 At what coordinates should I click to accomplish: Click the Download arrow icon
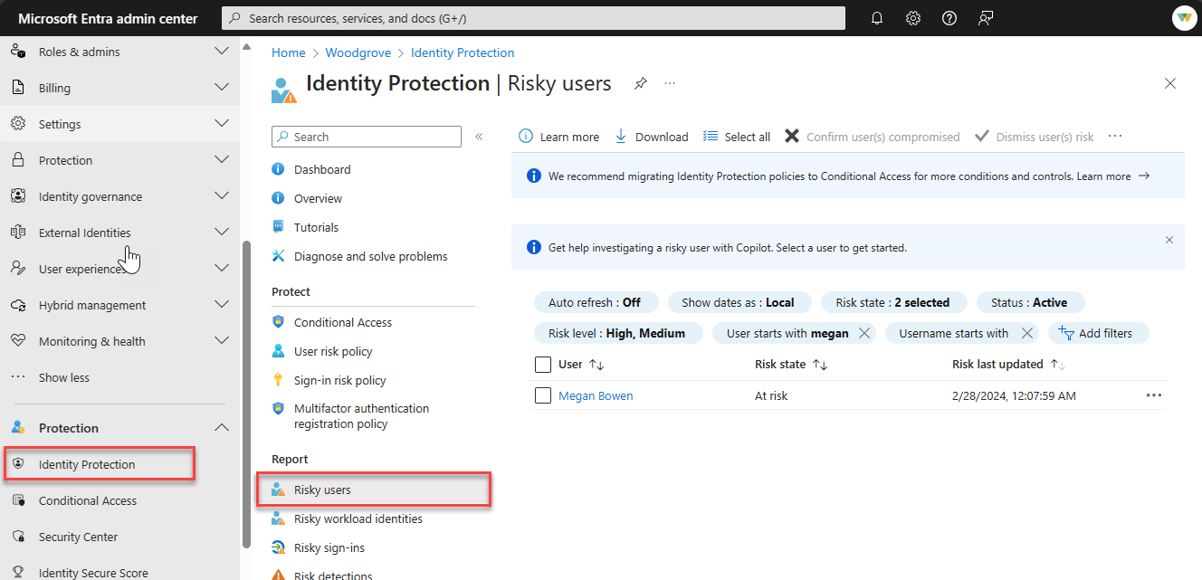click(x=621, y=137)
